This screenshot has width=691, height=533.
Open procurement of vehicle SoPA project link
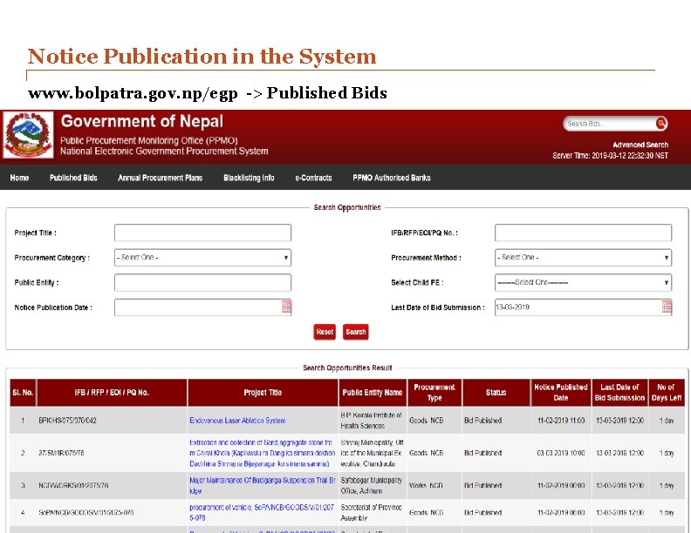[262, 512]
